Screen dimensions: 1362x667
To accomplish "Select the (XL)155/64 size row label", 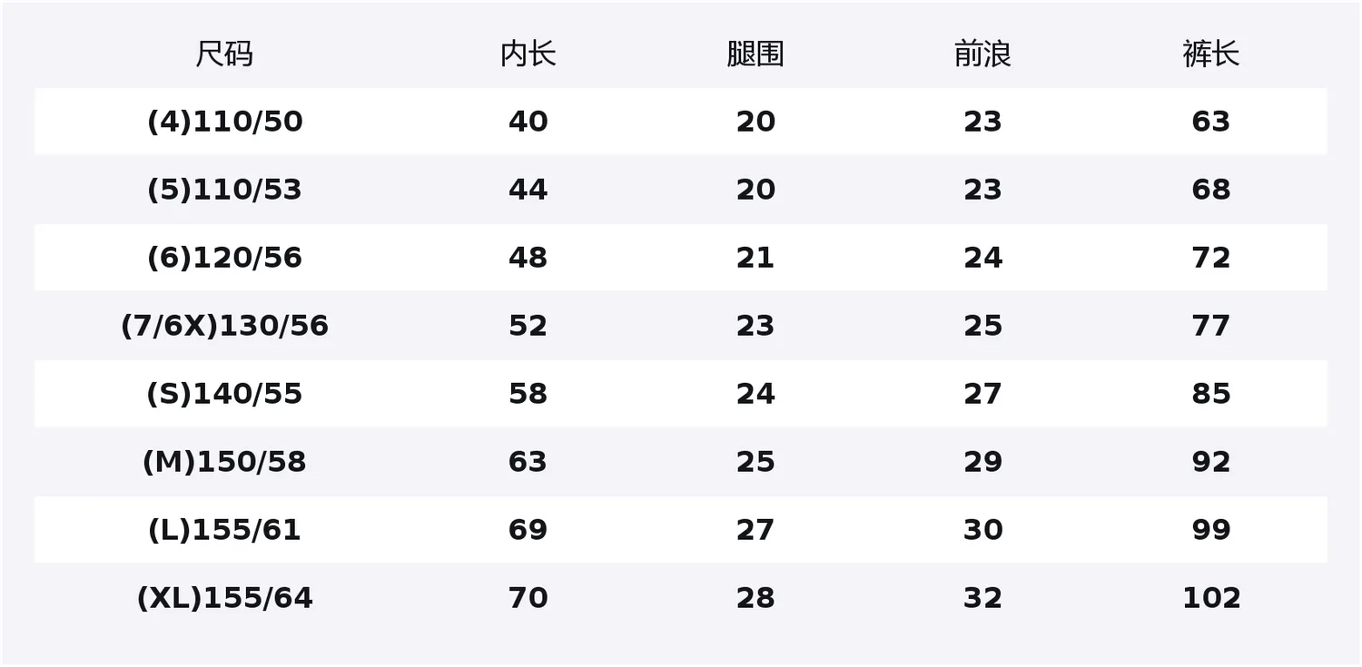I will pos(224,598).
